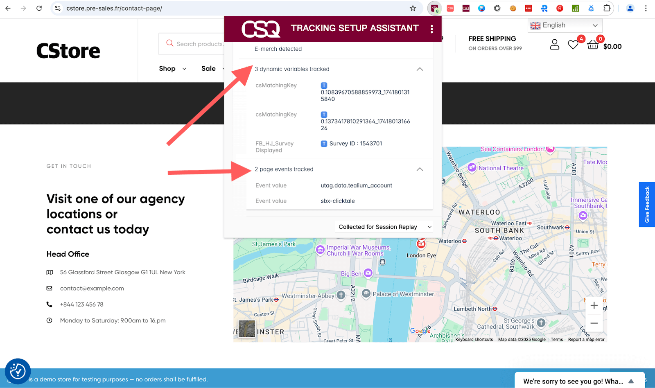Open the kebab menu in the Tracking Setup Assistant header
The width and height of the screenshot is (655, 388).
[431, 28]
